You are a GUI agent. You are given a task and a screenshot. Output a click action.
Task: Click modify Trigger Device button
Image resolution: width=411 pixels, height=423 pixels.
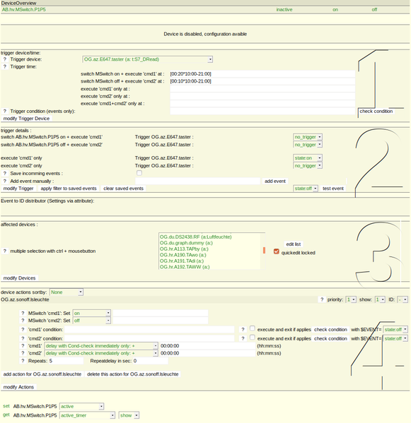pos(26,119)
